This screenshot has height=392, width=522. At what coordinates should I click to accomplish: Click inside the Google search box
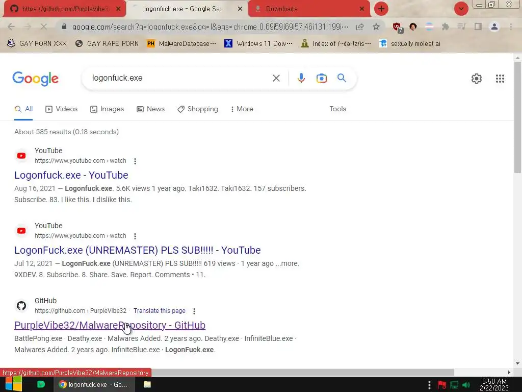click(x=180, y=78)
